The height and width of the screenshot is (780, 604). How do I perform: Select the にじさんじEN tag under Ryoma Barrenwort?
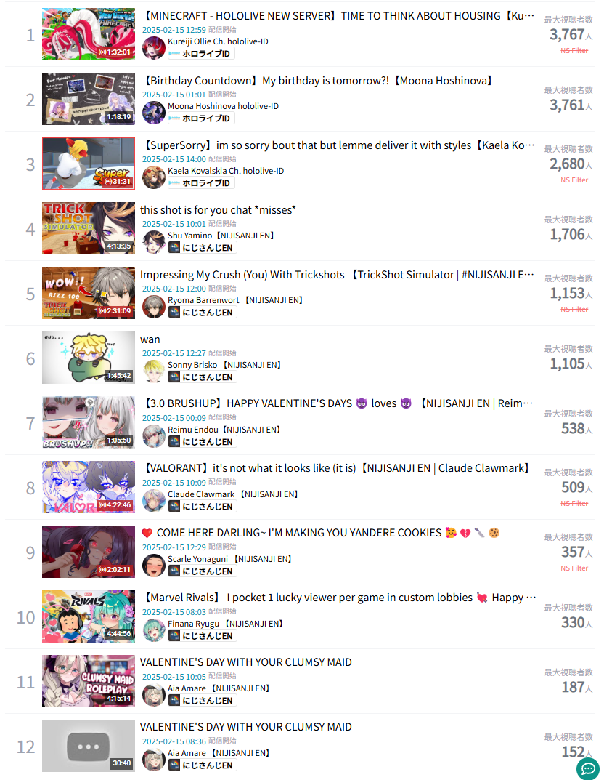click(x=202, y=313)
